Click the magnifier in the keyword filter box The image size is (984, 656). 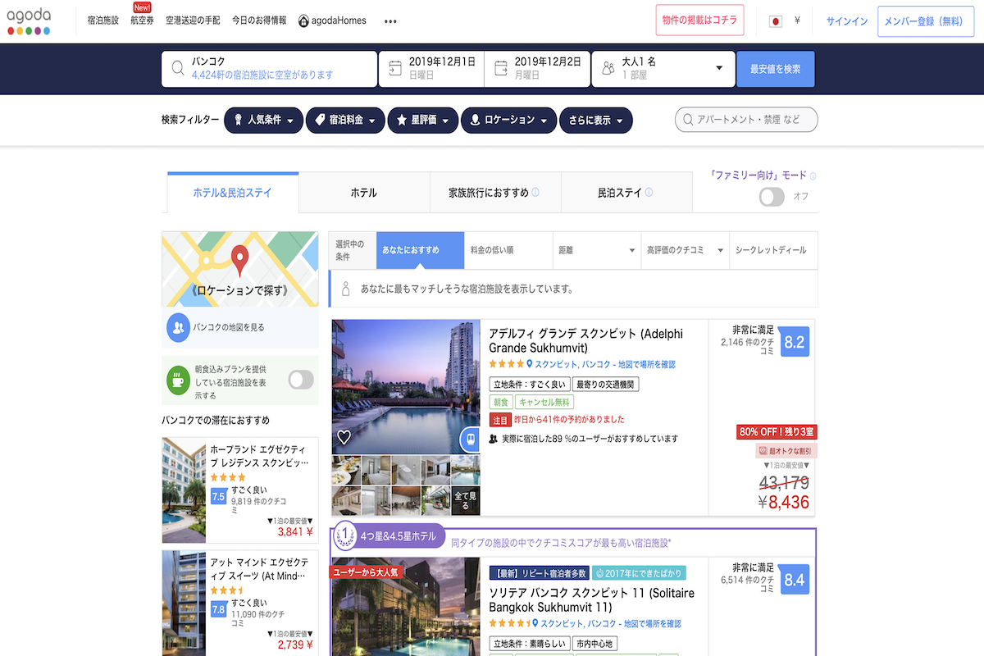point(686,120)
